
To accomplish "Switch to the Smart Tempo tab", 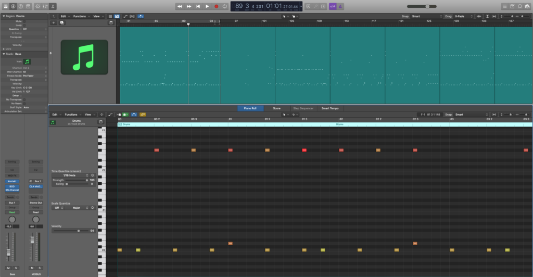I will 330,108.
